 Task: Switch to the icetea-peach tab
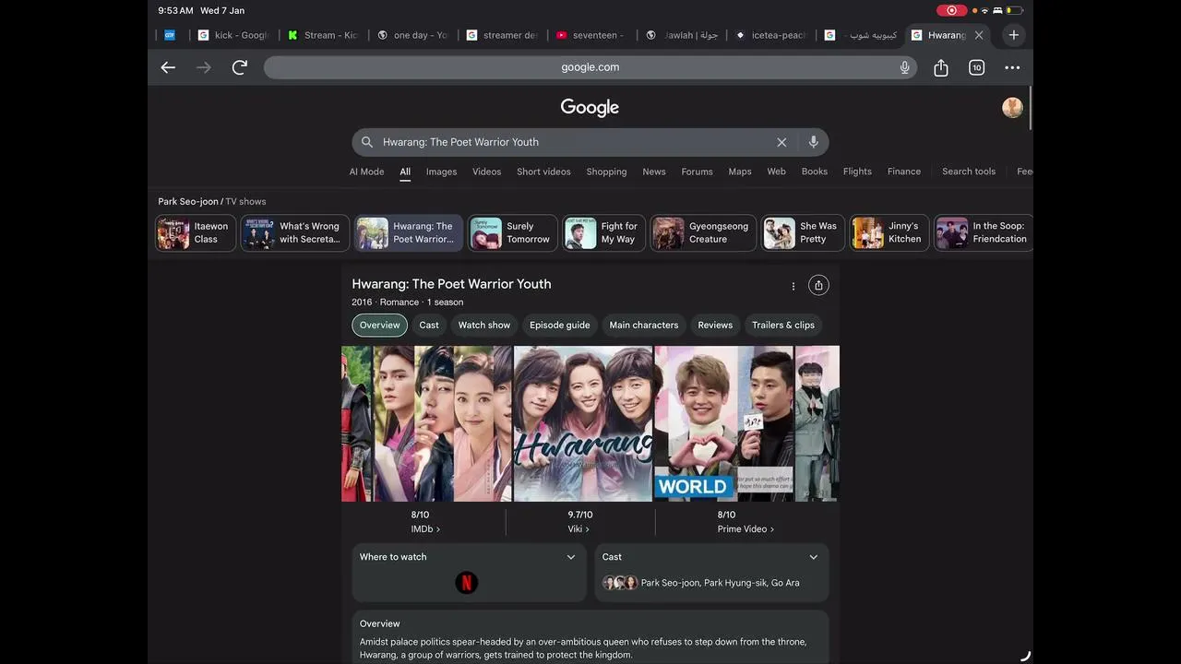click(x=770, y=35)
